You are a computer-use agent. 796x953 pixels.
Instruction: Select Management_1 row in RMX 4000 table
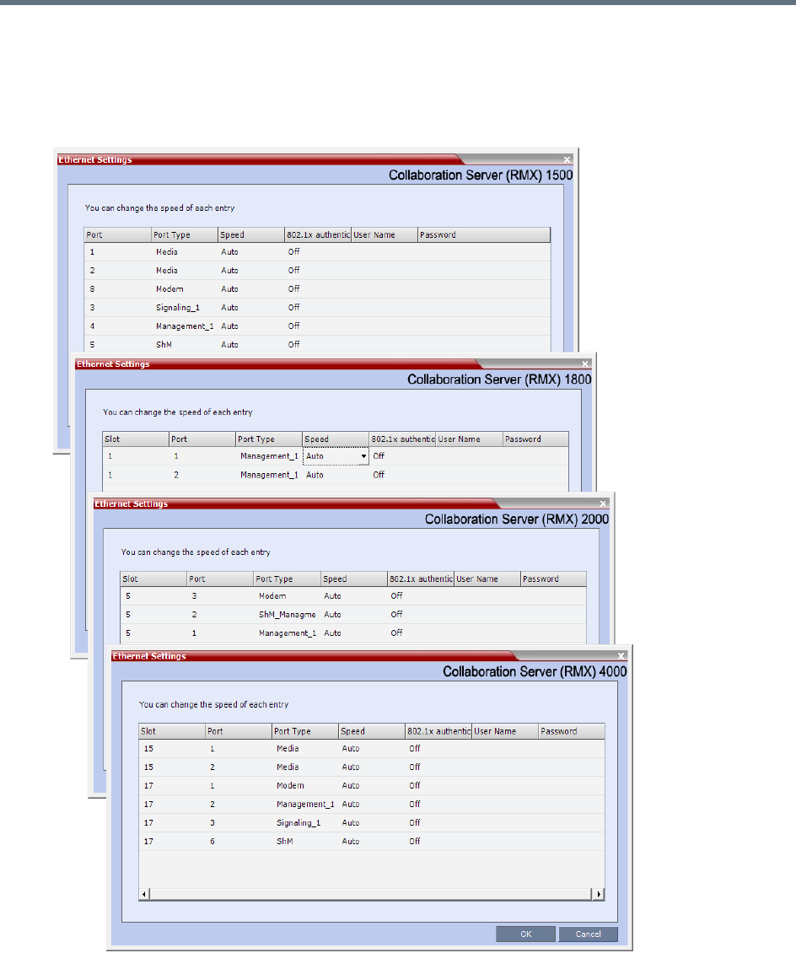pyautogui.click(x=372, y=804)
